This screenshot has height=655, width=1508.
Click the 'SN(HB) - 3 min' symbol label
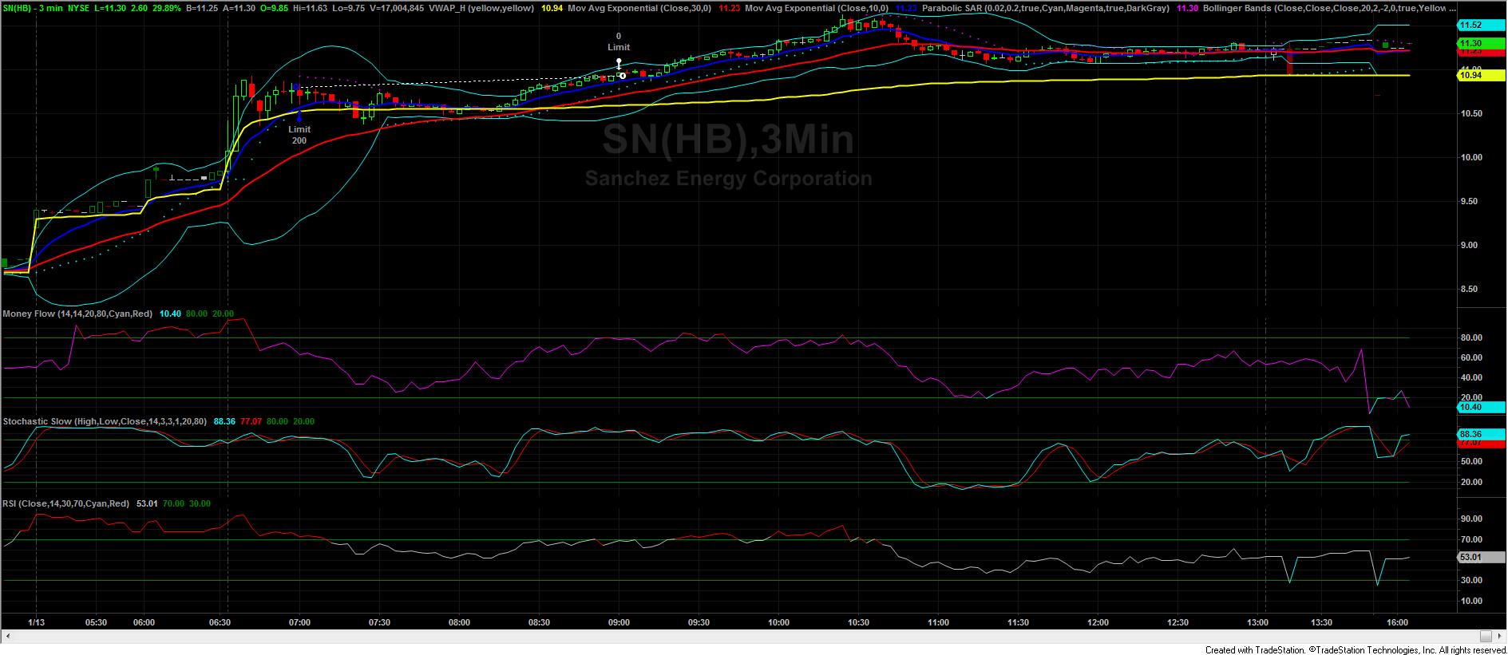(x=34, y=8)
